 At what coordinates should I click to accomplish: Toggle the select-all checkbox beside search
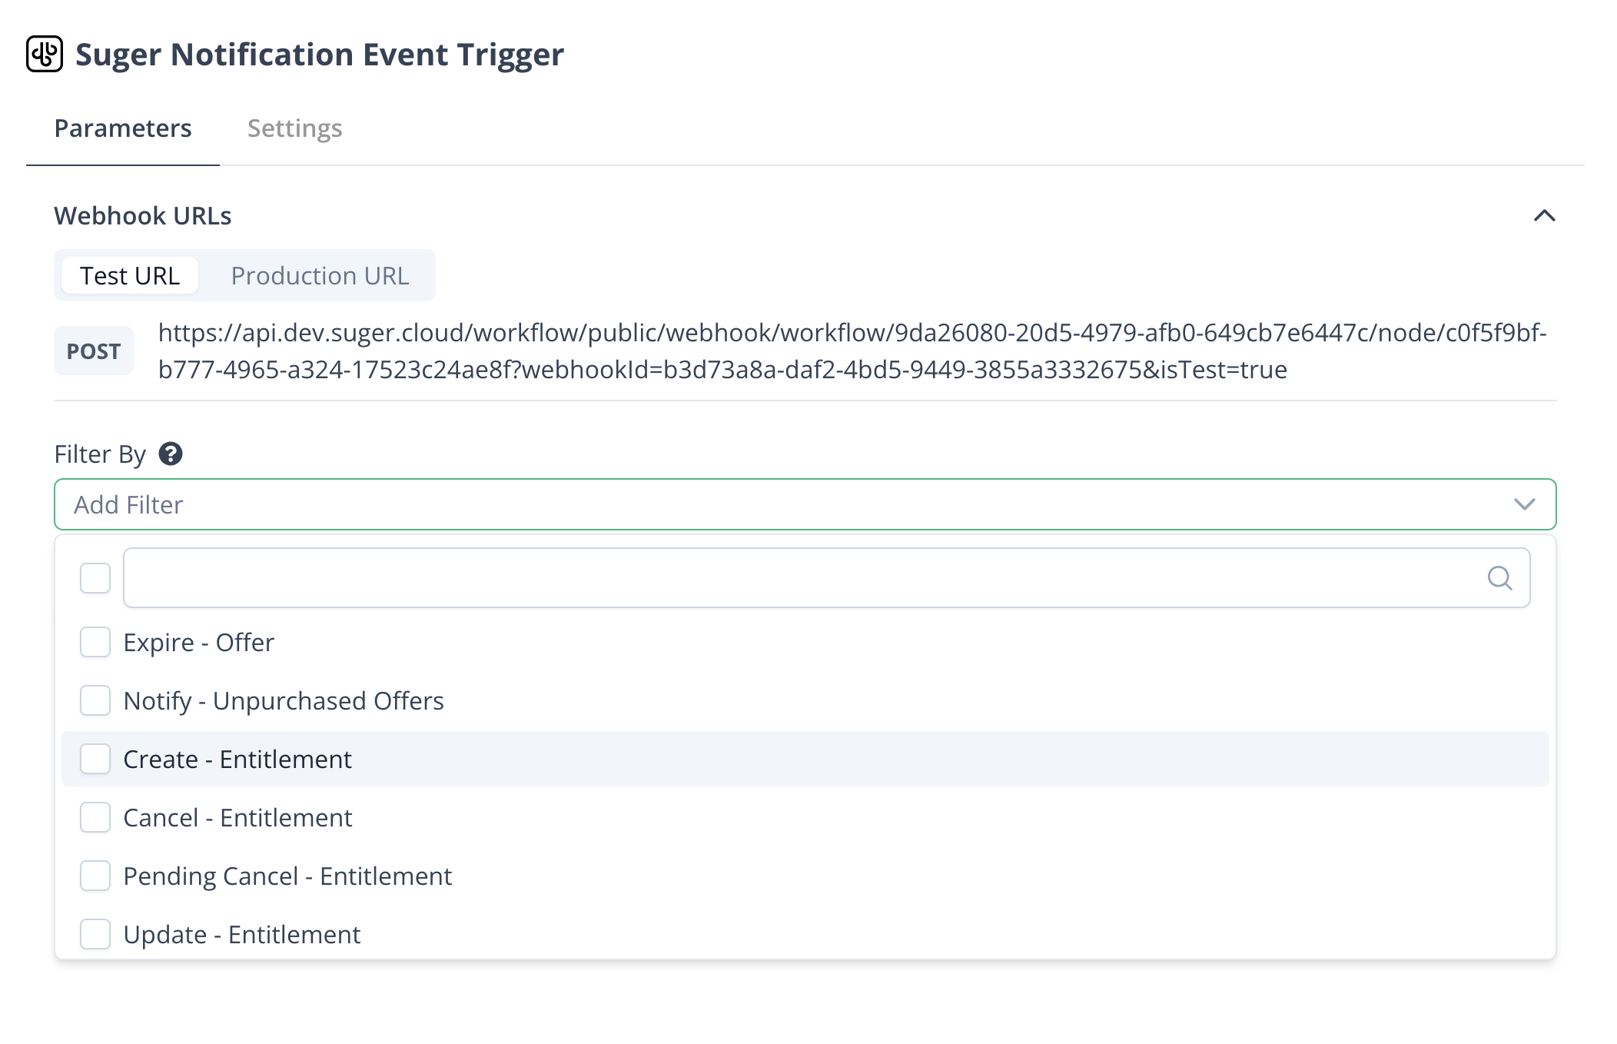coord(95,577)
